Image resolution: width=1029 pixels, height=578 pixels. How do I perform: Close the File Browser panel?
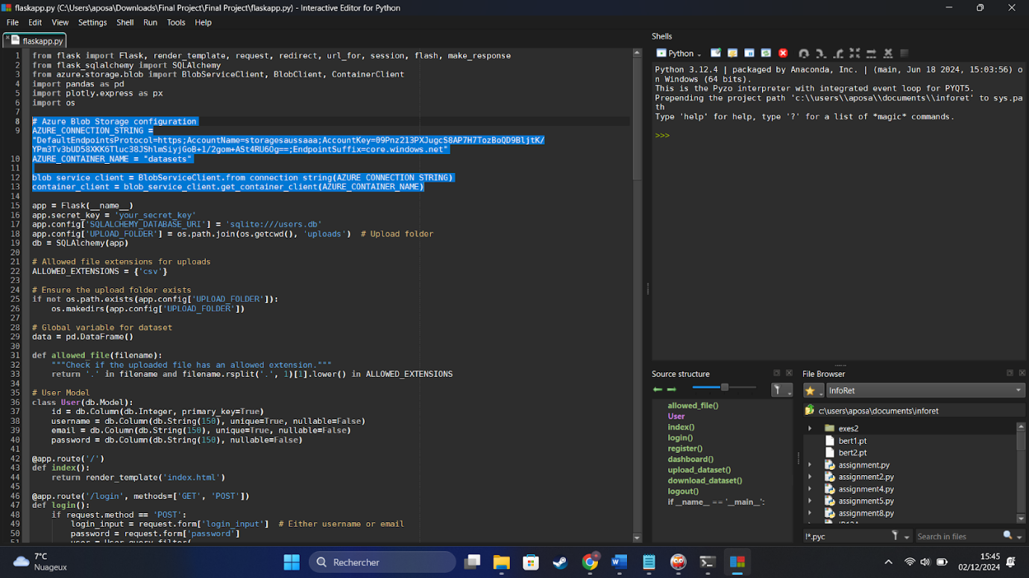1022,373
